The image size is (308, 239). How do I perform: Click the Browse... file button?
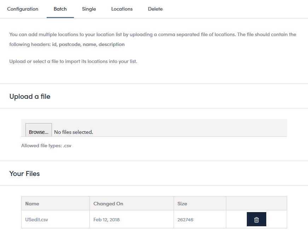[x=39, y=130]
